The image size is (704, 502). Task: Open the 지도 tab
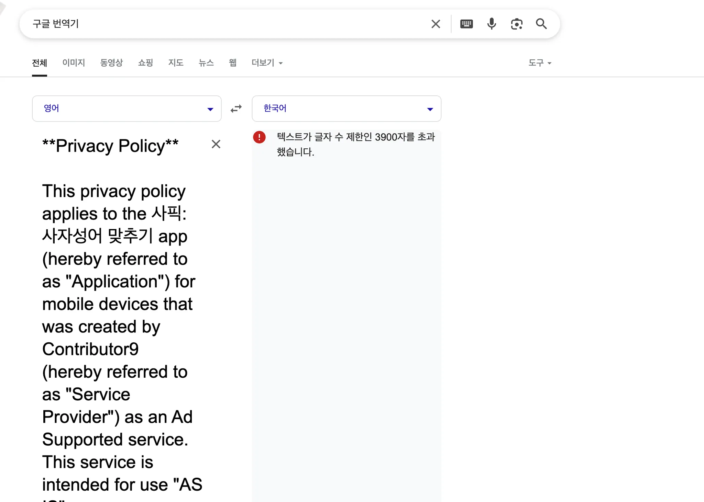(x=176, y=63)
